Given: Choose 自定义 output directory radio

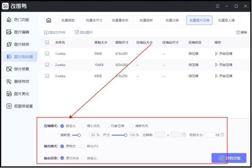Looking at the screenshot, I should (83, 158).
